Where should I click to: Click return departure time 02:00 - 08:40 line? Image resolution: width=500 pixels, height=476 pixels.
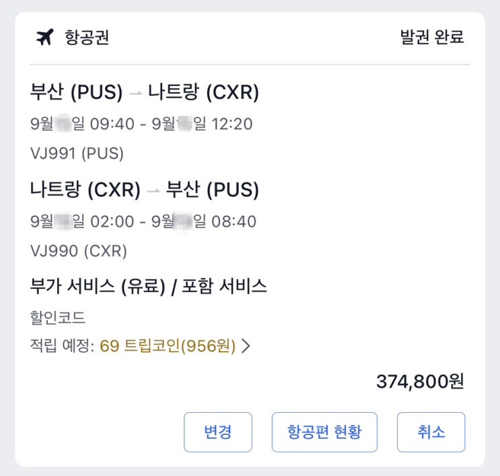[x=143, y=221]
